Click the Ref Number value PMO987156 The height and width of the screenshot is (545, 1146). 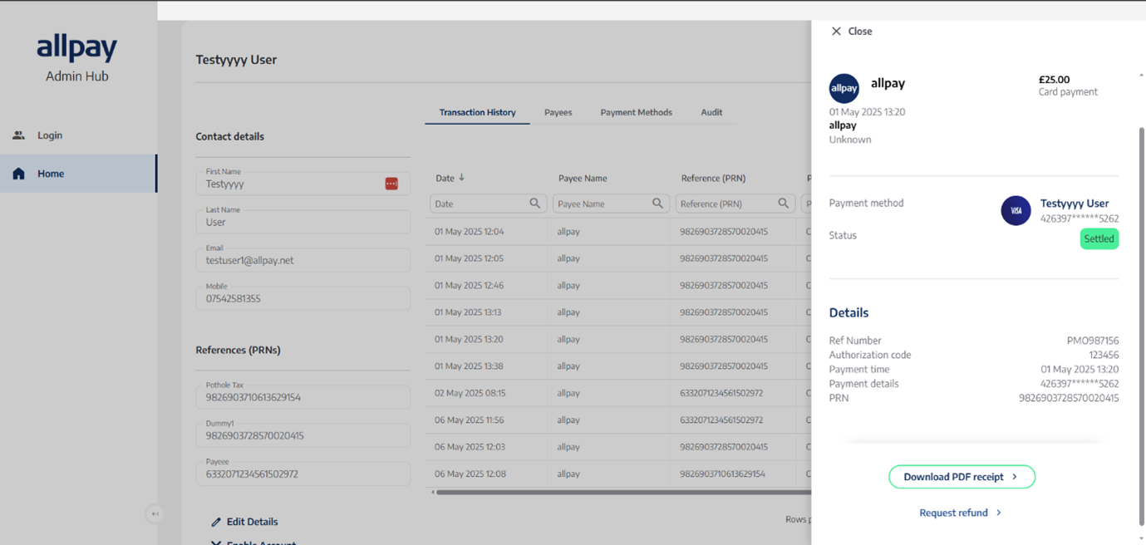coord(1092,341)
